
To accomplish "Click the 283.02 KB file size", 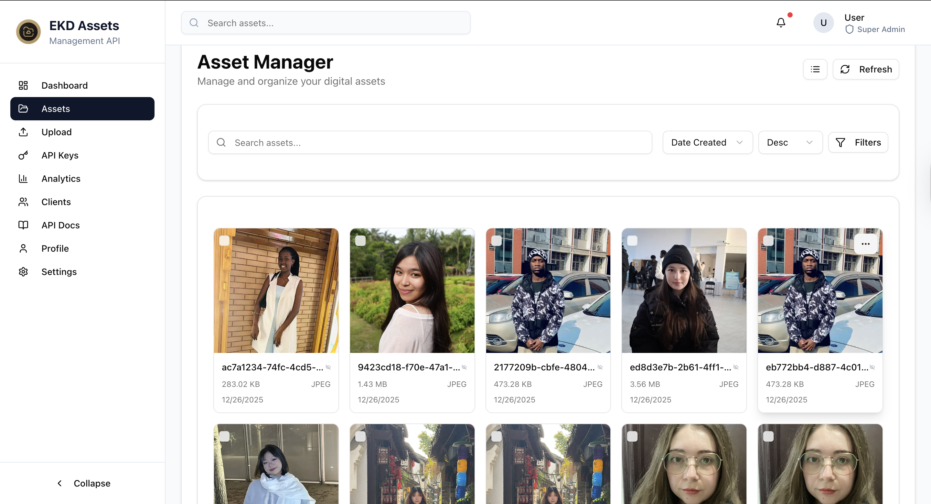I will coord(241,384).
